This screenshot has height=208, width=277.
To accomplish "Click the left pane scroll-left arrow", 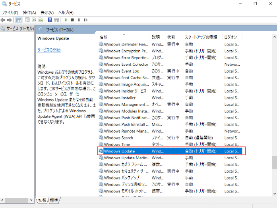I will point(2,200).
